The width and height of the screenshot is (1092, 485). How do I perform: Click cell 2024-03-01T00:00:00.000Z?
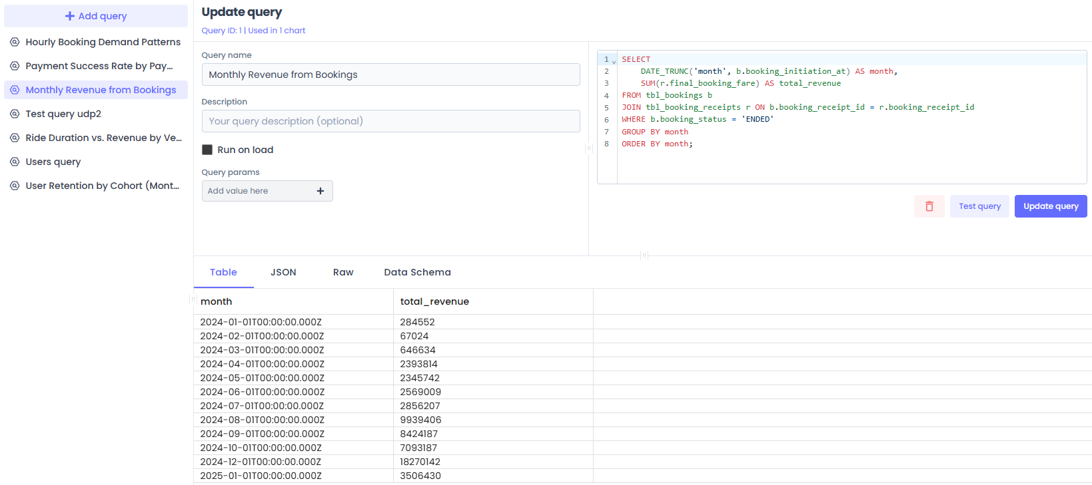tap(293, 350)
